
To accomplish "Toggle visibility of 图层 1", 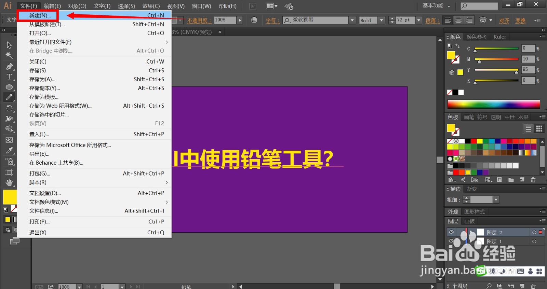I will [451, 241].
